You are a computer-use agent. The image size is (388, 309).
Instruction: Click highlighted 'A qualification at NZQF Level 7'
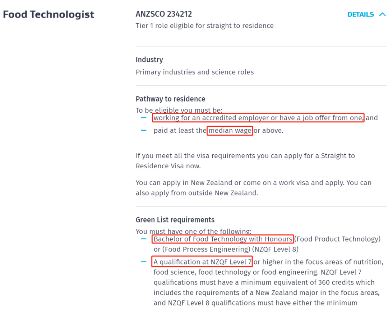pos(202,262)
